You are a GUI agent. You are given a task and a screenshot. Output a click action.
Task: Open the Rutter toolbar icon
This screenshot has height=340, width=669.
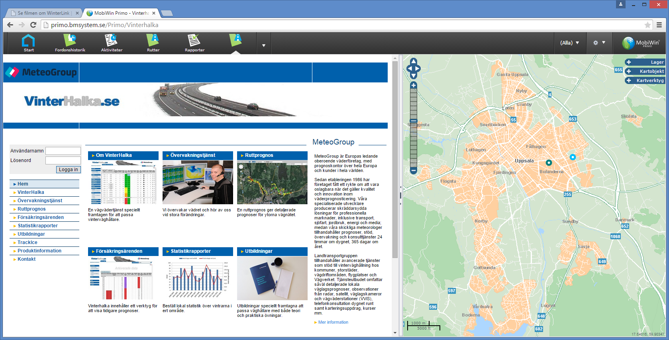click(x=153, y=43)
